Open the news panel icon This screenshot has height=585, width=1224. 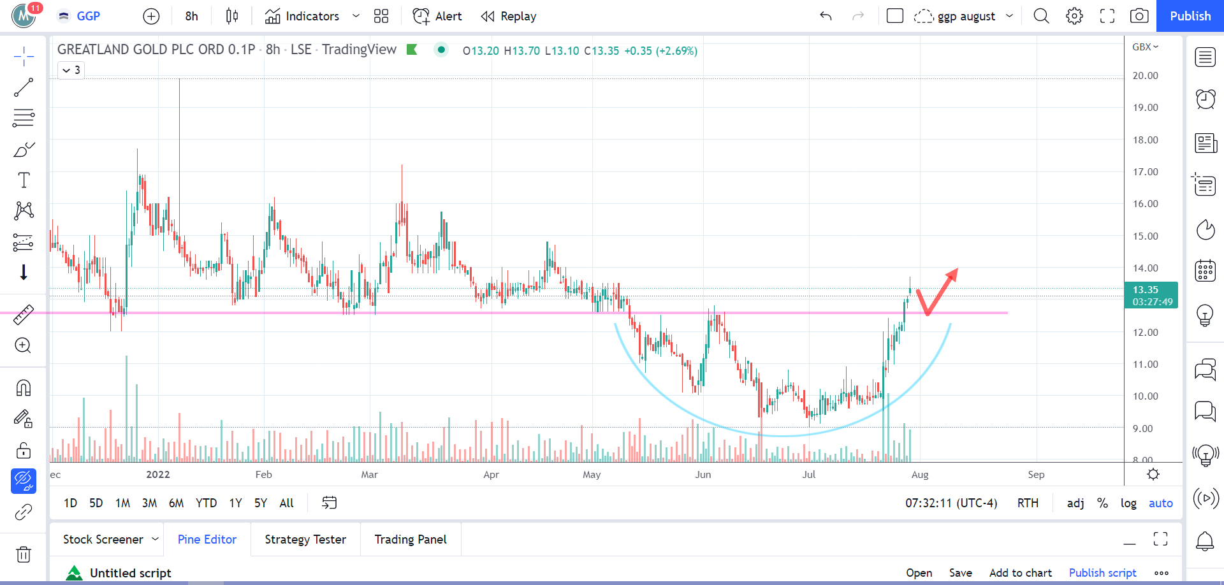pos(1205,143)
